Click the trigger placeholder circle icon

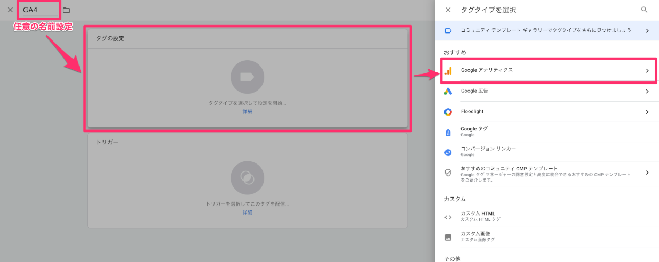coord(247,177)
